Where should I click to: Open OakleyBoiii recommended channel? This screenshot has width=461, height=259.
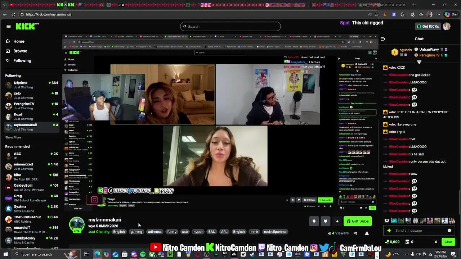[x=31, y=187]
